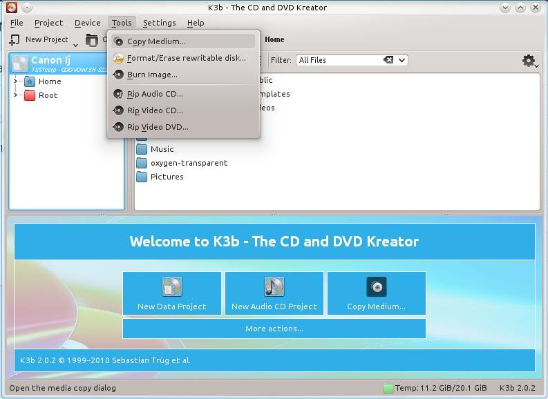The height and width of the screenshot is (399, 548).
Task: Open the Device menu
Action: tap(87, 23)
